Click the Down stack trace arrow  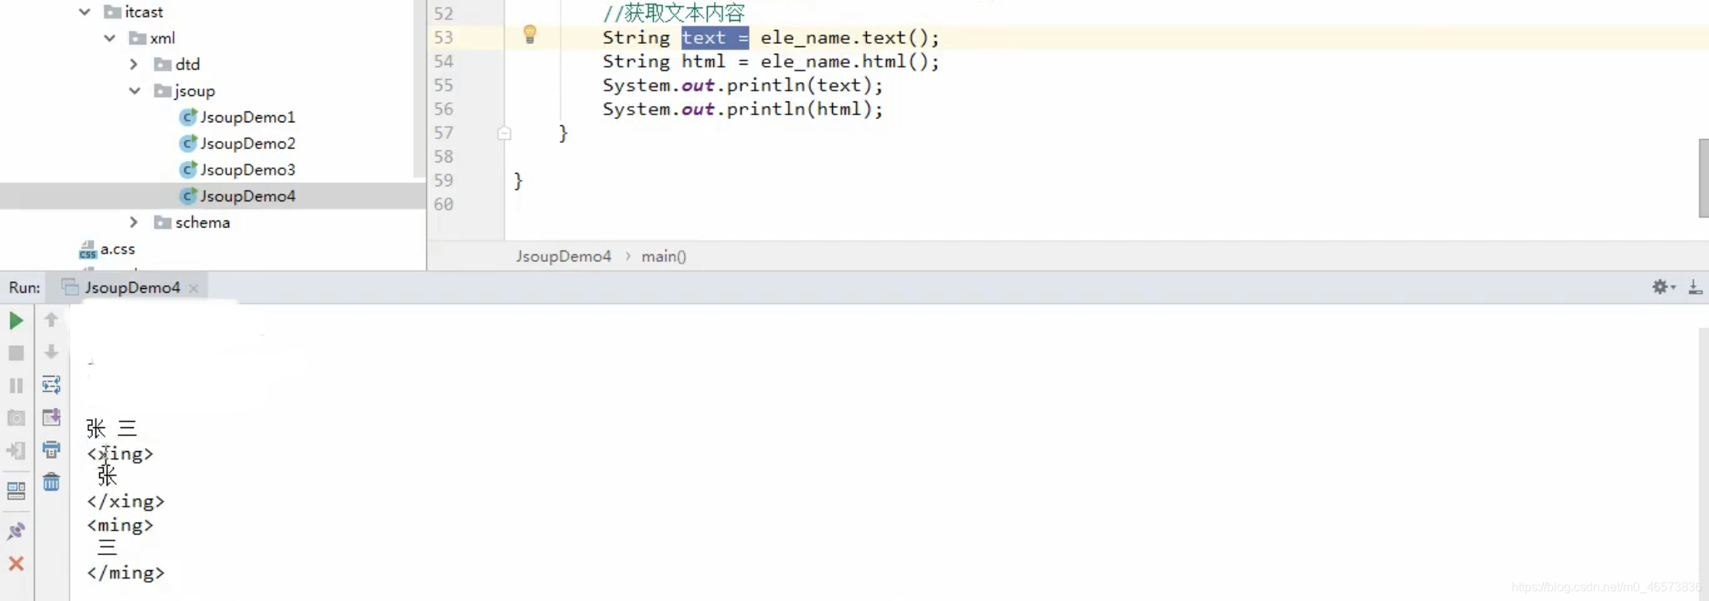tap(51, 352)
